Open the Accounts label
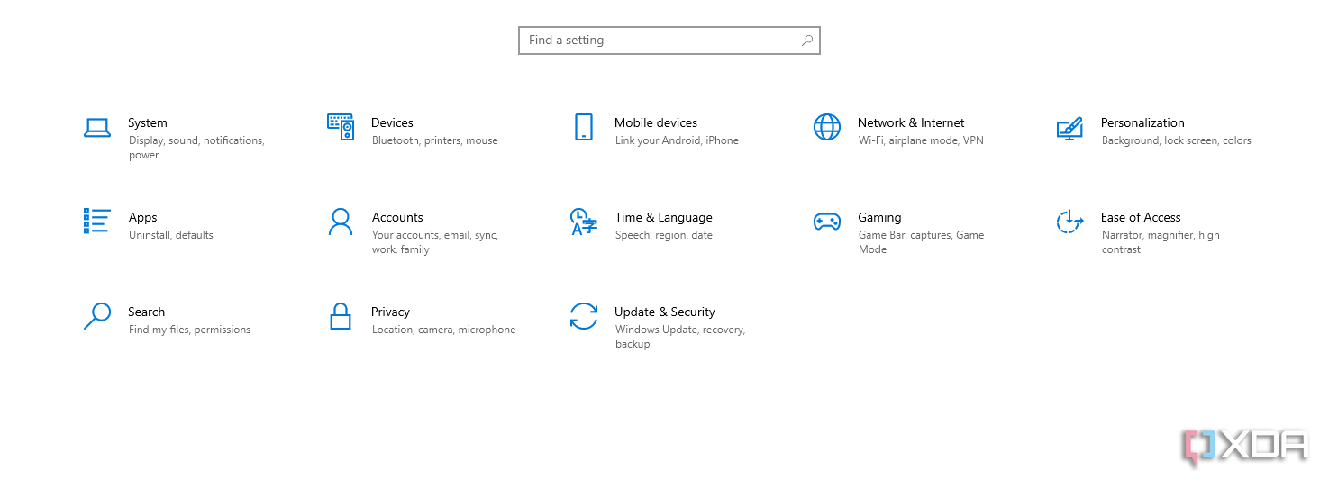 pyautogui.click(x=397, y=218)
